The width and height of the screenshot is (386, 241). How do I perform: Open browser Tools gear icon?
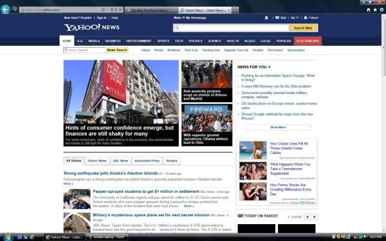pyautogui.click(x=382, y=10)
